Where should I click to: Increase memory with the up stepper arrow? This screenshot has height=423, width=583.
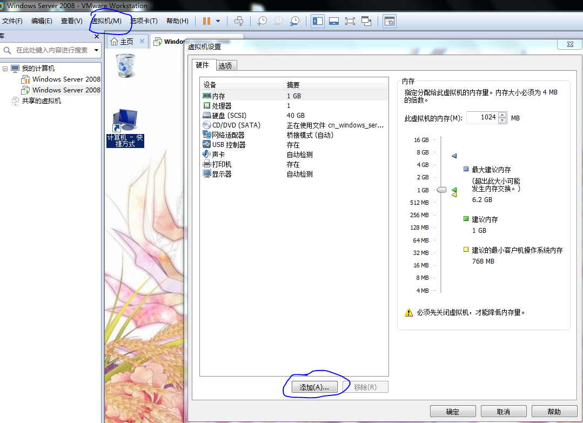502,115
